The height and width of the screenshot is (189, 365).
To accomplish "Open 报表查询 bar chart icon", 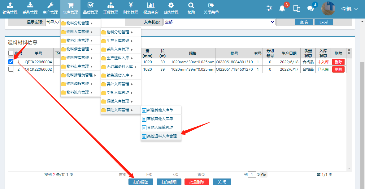I will pyautogui.click(x=151, y=5).
